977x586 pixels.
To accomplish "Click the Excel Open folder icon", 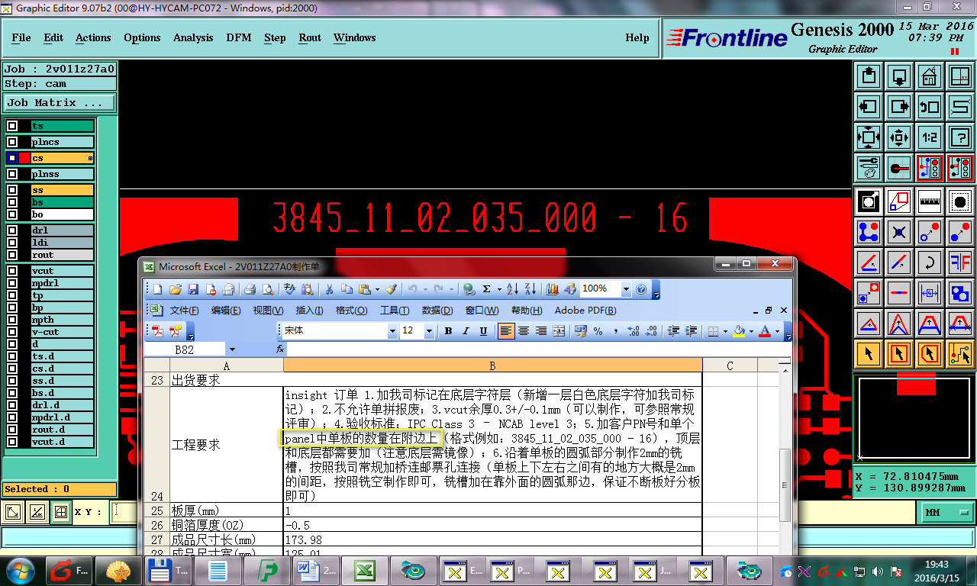I will (176, 289).
